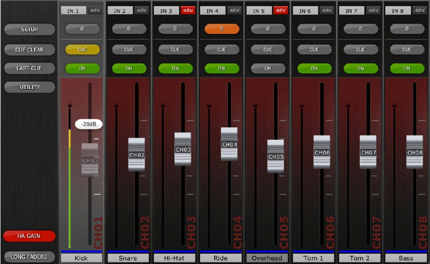Screen dimensions: 430x264
Task: Cue the Hi-Hat channel
Action: click(175, 50)
